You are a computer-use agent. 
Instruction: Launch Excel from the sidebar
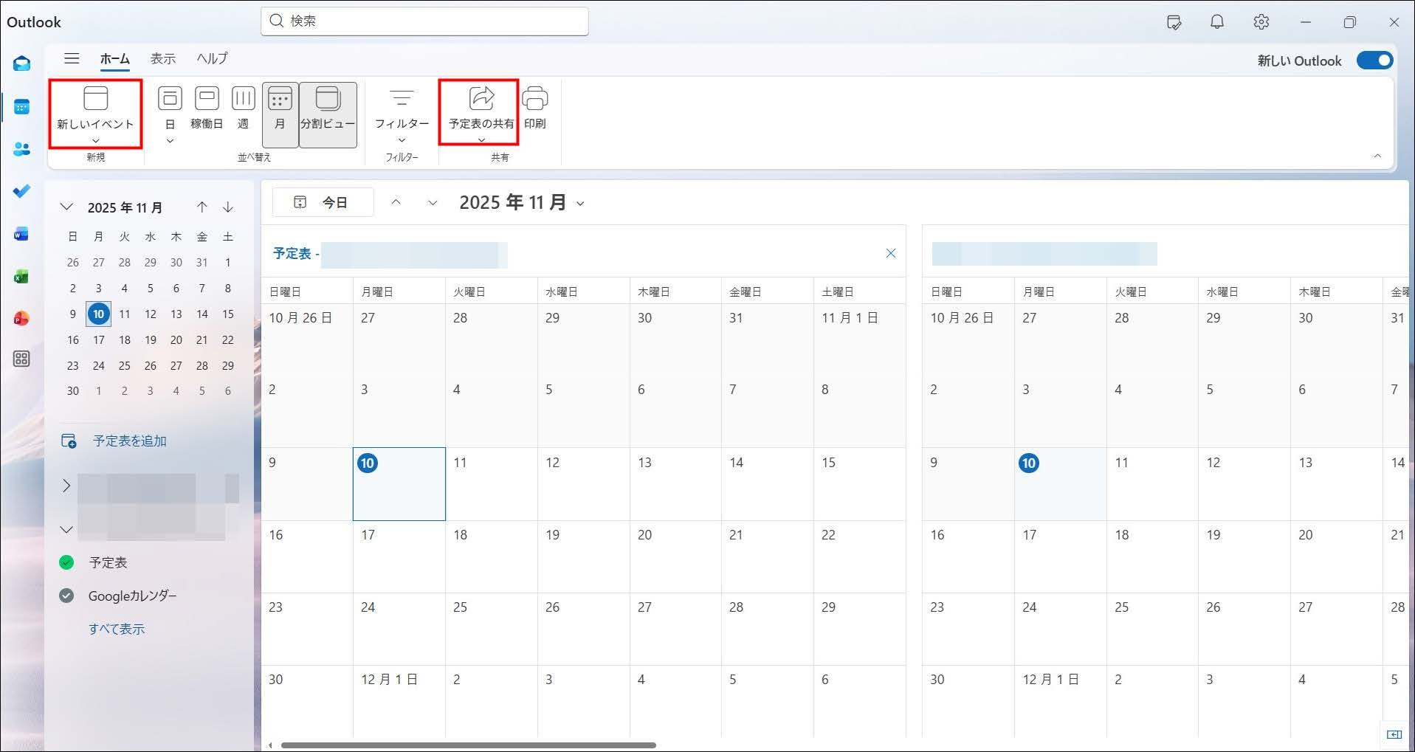click(21, 277)
